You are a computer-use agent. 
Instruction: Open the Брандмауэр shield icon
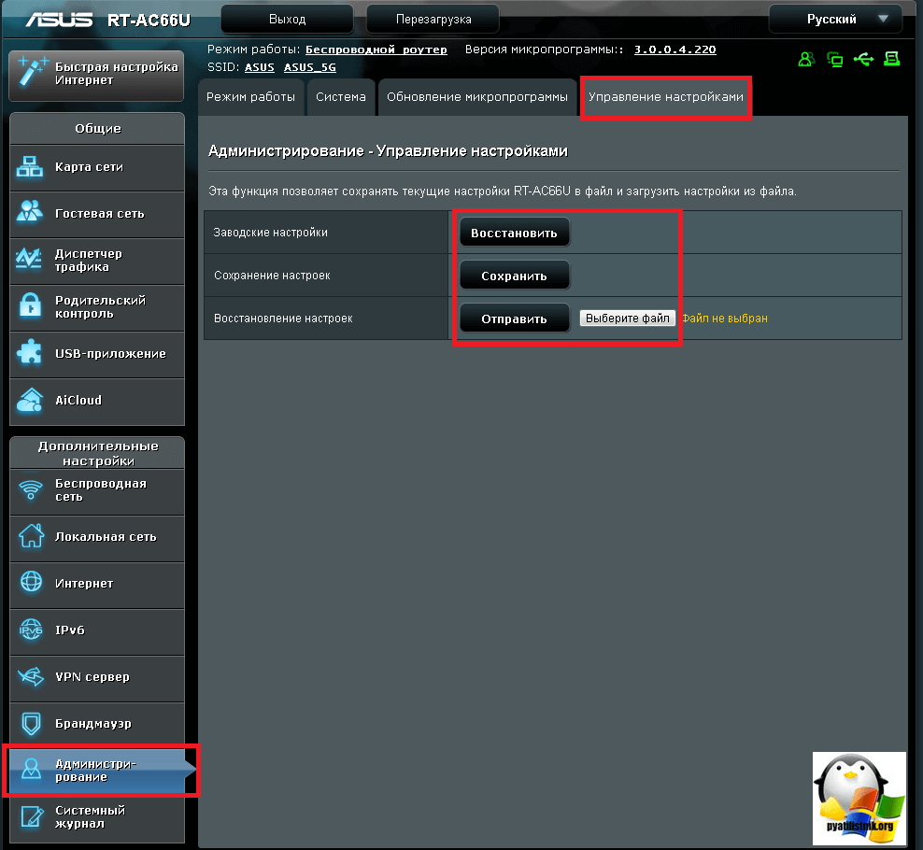(31, 724)
